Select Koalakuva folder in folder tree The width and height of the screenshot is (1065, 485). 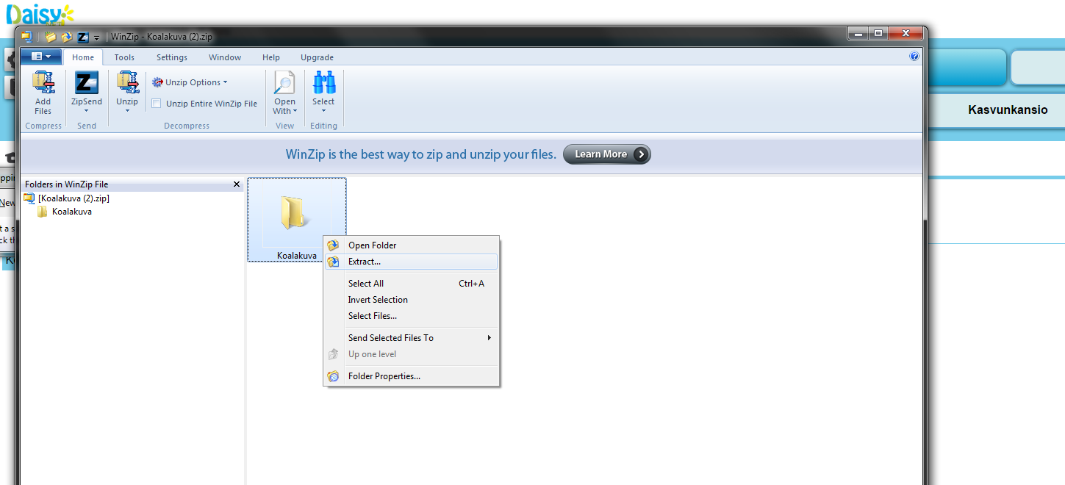coord(72,212)
